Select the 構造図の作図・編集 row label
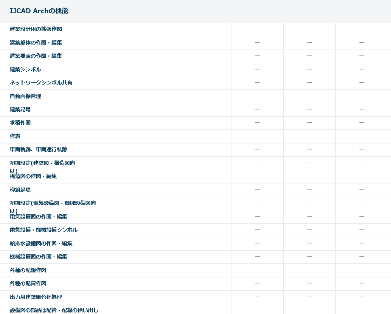This screenshot has height=314, width=391. tap(33, 177)
